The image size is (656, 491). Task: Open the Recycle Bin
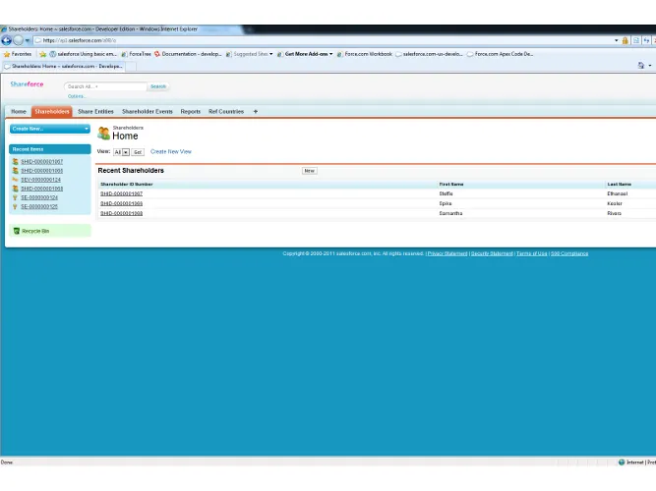pyautogui.click(x=35, y=231)
